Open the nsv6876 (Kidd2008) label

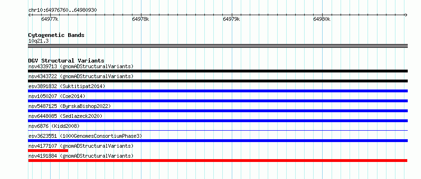(x=54, y=126)
